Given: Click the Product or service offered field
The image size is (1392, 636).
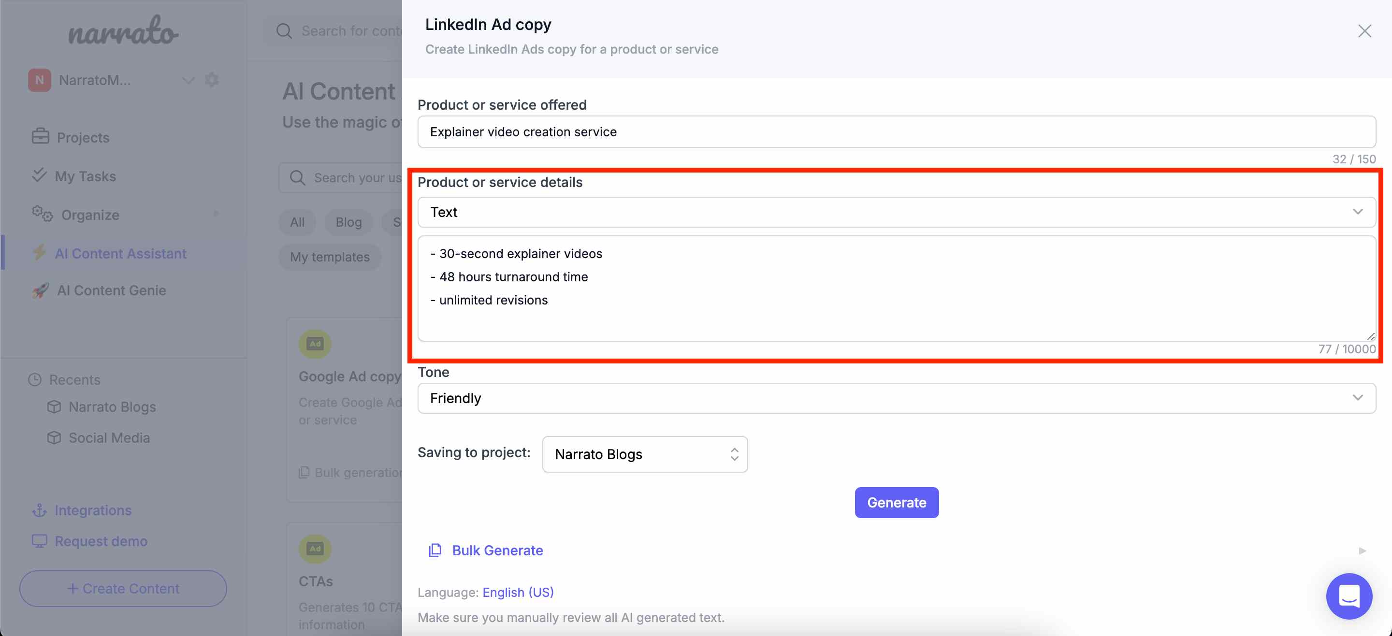Looking at the screenshot, I should pos(897,132).
